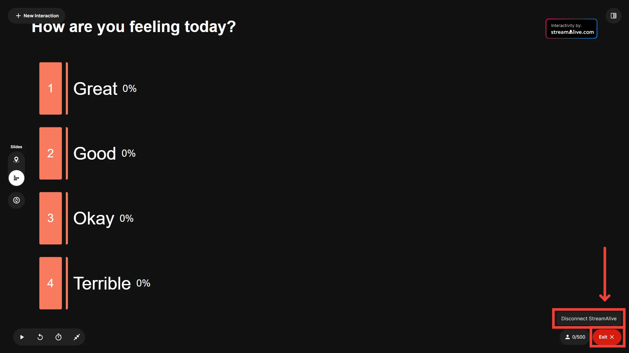Open the streamAlive.com branding badge
The width and height of the screenshot is (629, 353).
[x=571, y=29]
